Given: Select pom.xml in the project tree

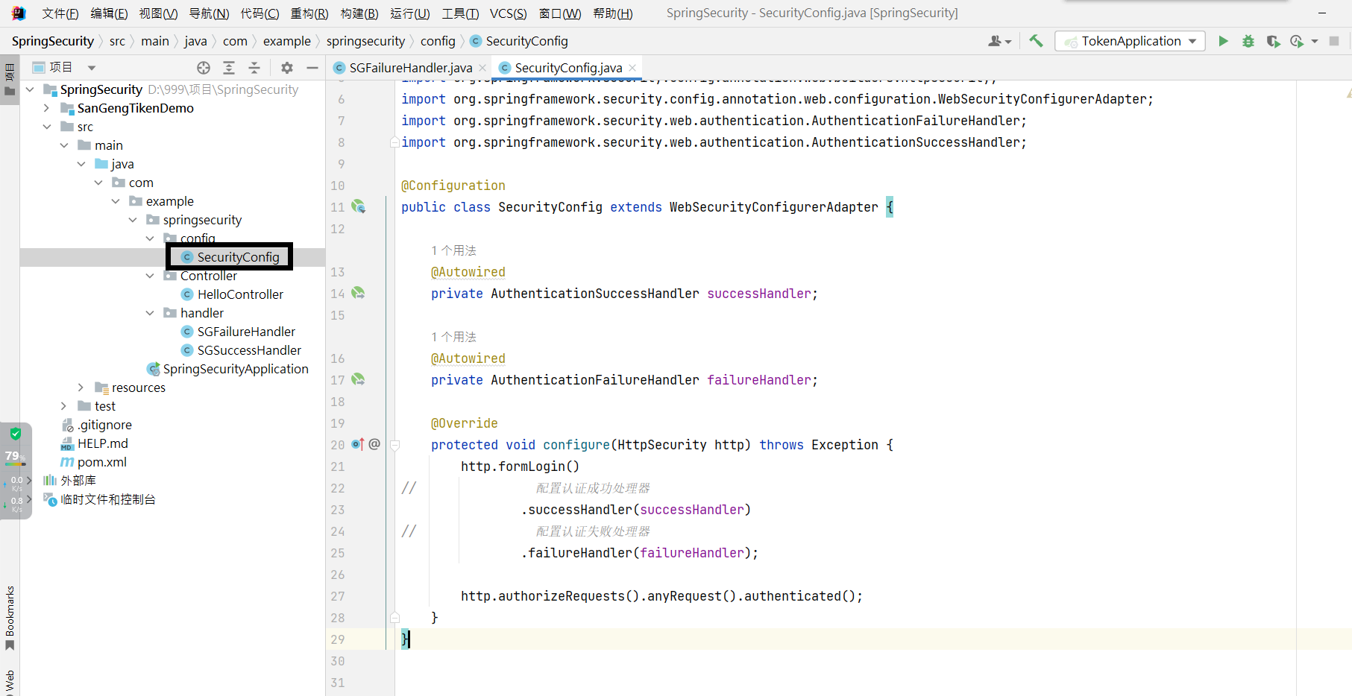Looking at the screenshot, I should click(101, 462).
